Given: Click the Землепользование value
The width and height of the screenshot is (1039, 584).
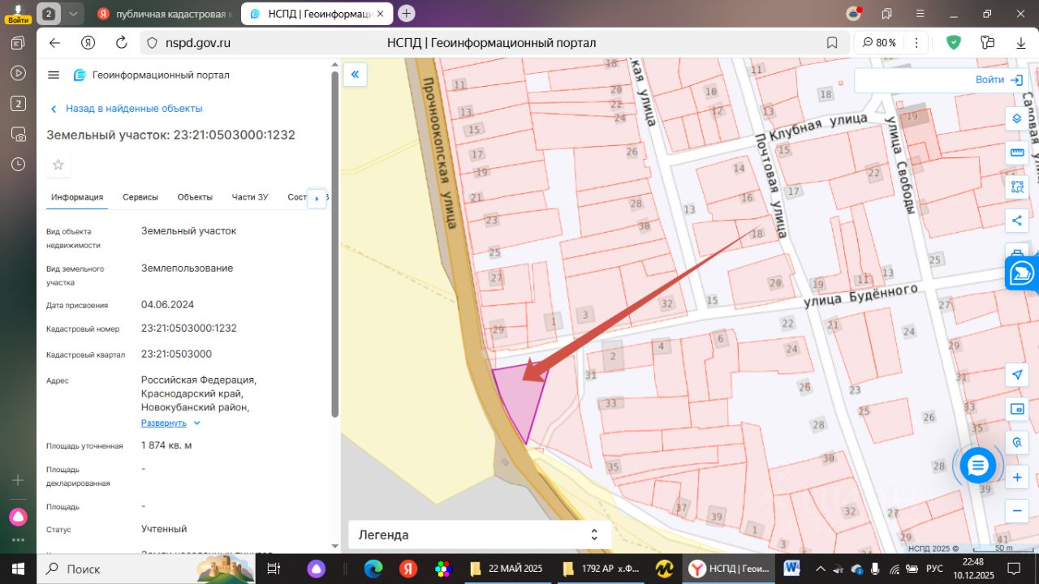Looking at the screenshot, I should (187, 268).
